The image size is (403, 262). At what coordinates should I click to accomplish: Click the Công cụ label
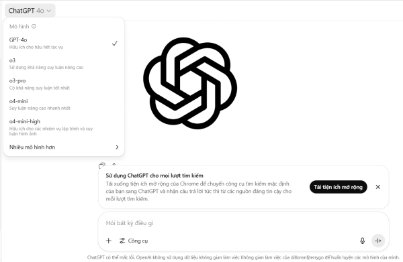click(x=138, y=241)
